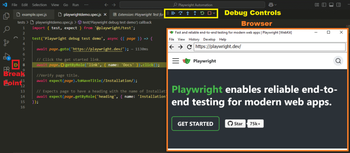The image size is (350, 153).
Task: Maximize the WebKit browser window
Action: click(x=328, y=32)
